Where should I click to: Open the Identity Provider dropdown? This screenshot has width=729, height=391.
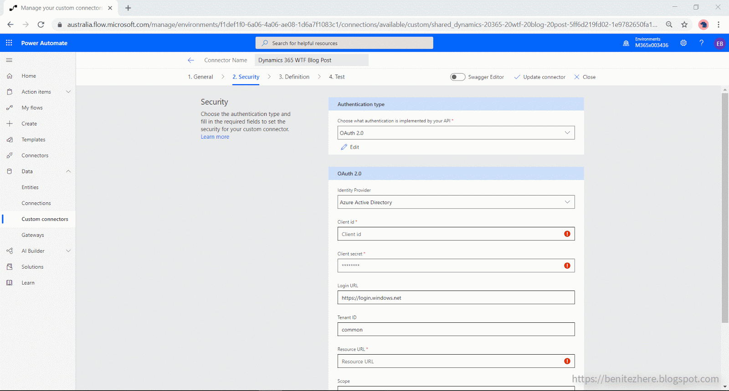pos(456,202)
